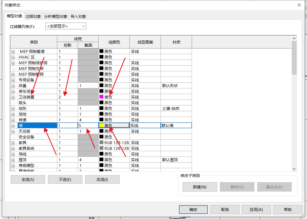Select the 截面 line width cell for 墙
This screenshot has height=219, width=307.
(88, 125)
